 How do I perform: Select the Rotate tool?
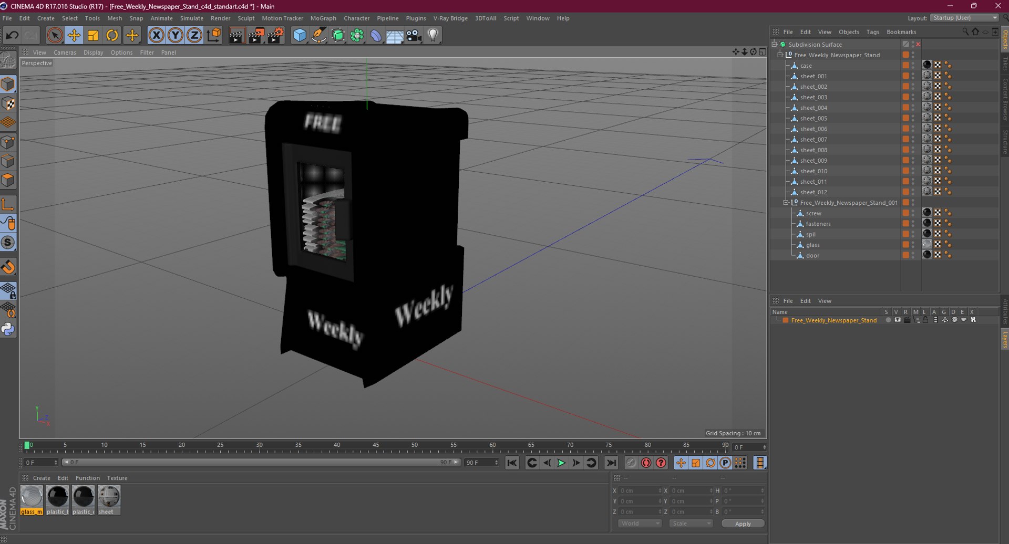[112, 35]
